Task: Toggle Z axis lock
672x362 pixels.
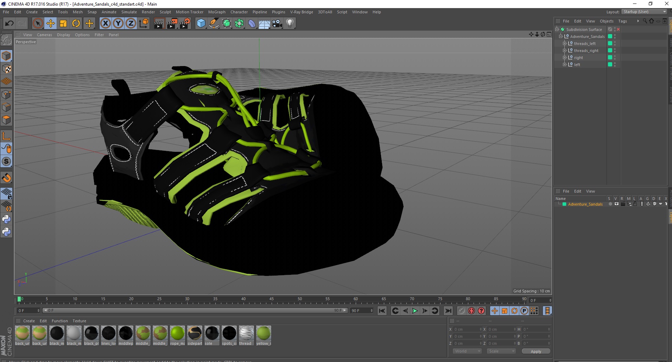Action: (x=131, y=24)
